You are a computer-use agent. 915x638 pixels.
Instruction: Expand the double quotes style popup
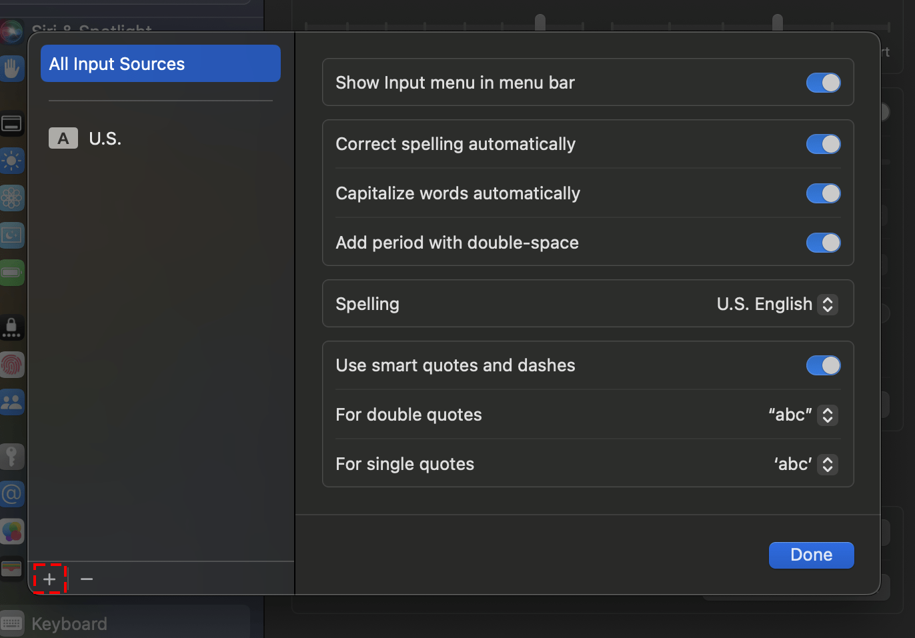pyautogui.click(x=803, y=415)
